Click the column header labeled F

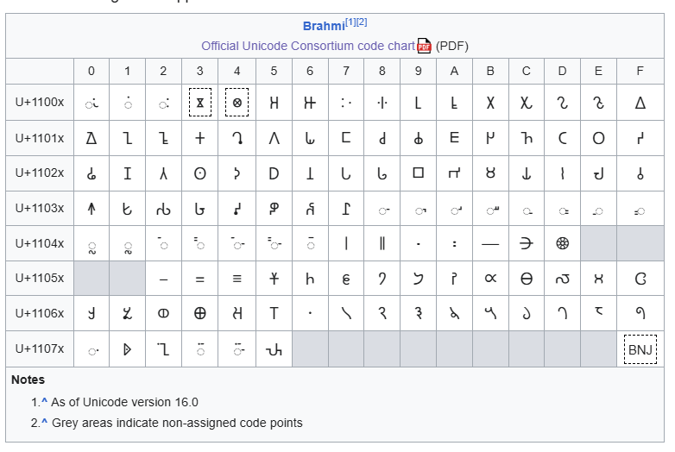(x=640, y=71)
